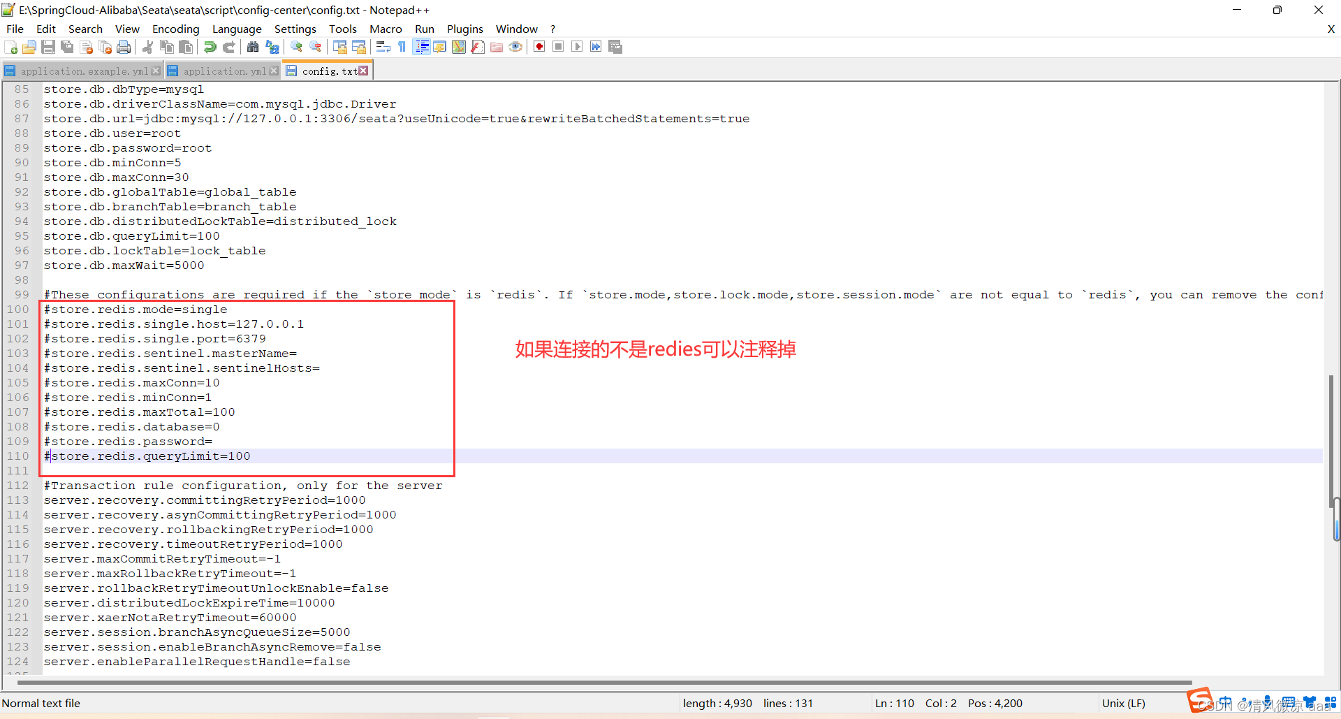
Task: Click the line #store.redis.mode=single
Action: point(135,310)
